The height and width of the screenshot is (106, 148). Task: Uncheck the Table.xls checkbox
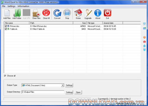point(6,29)
